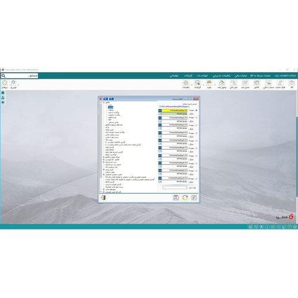The height and width of the screenshot is (298, 298).
Task: Click the search magnifier icon
Action: click(x=4, y=76)
